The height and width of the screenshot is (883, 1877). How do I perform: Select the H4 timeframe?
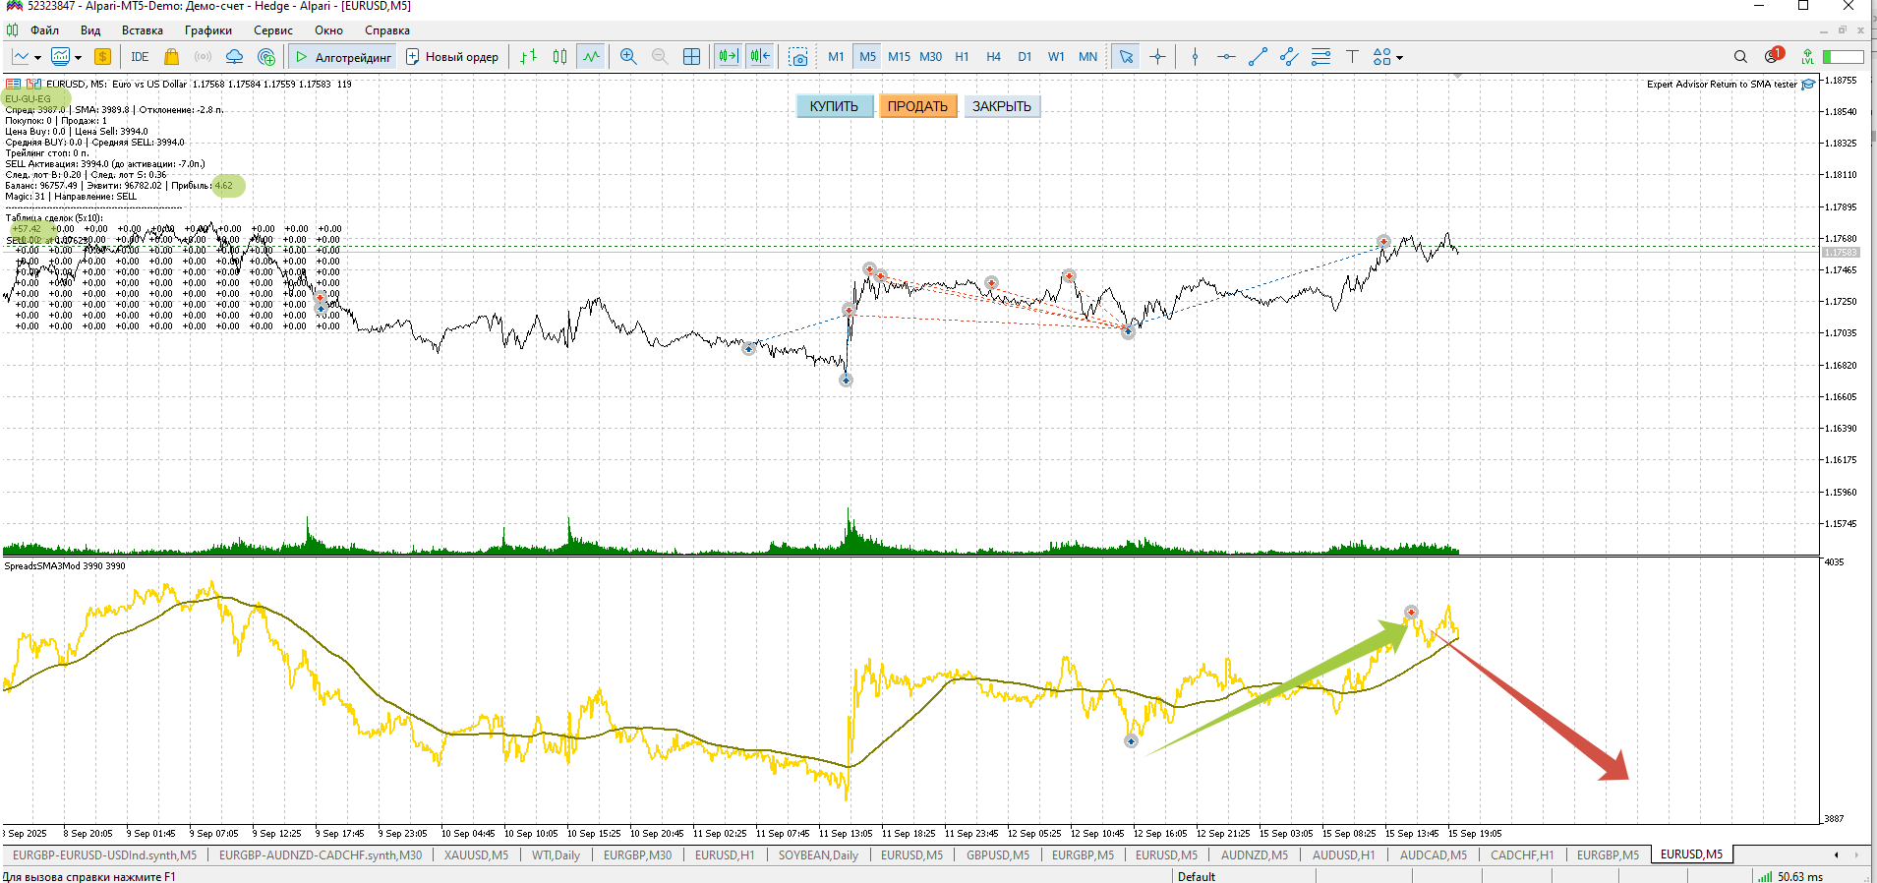pyautogui.click(x=993, y=57)
